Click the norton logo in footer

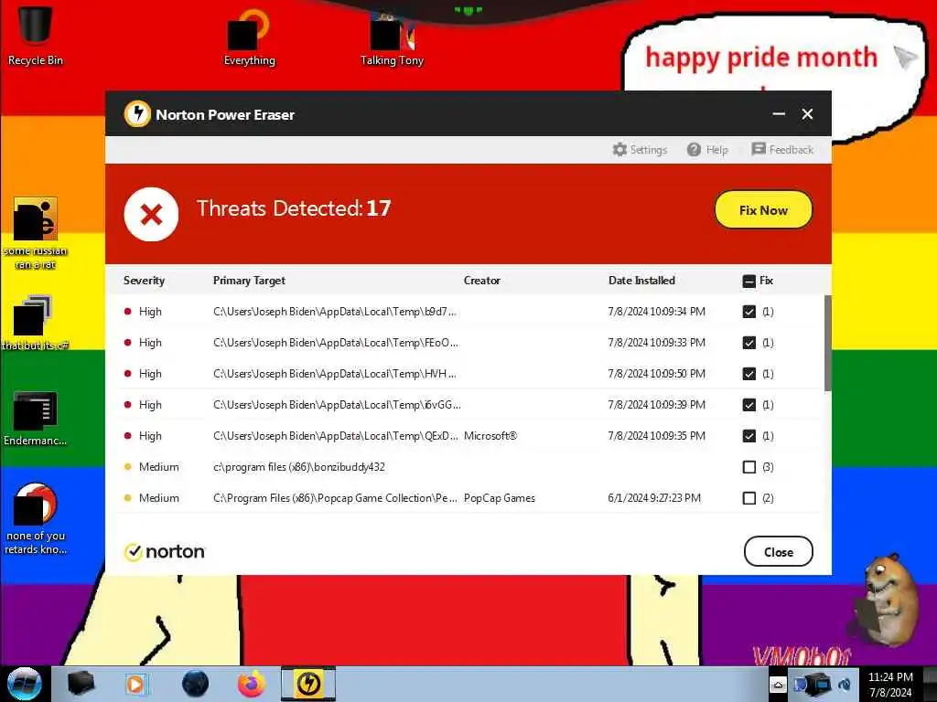165,551
